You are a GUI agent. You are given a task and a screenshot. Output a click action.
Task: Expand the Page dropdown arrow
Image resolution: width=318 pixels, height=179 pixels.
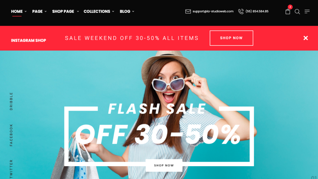tap(46, 11)
